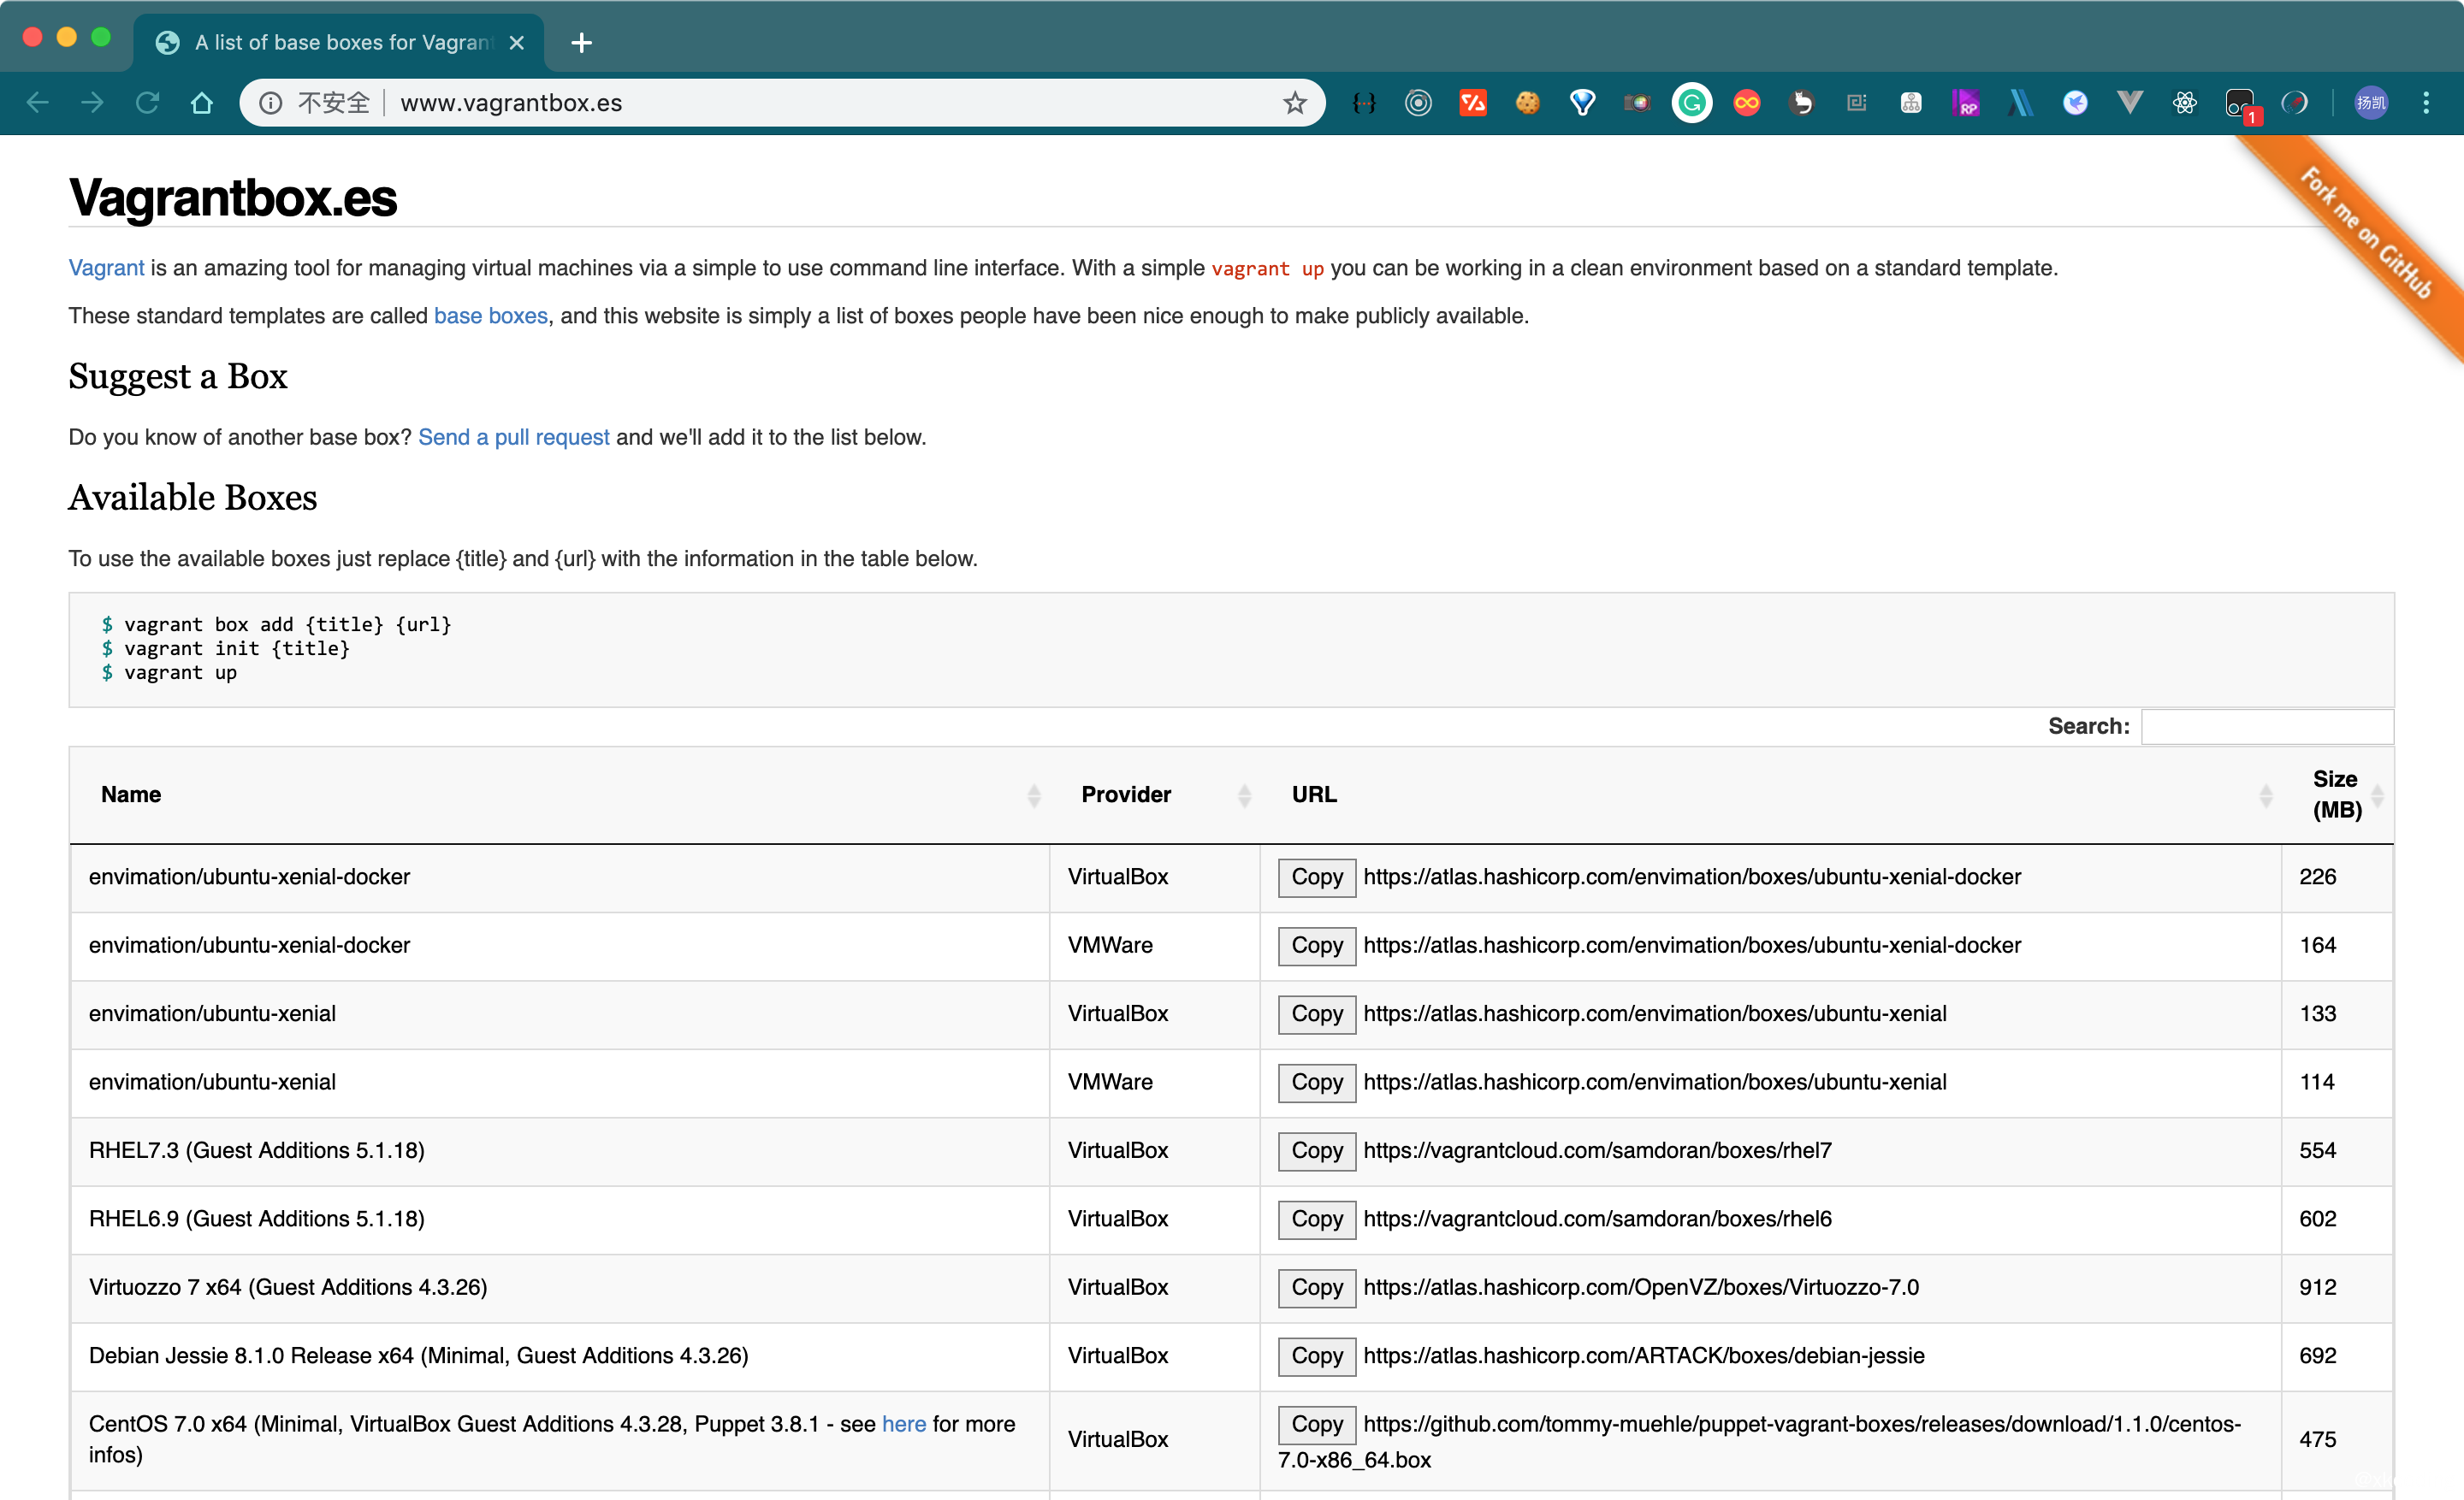Click the 'Send a pull request' link

513,437
